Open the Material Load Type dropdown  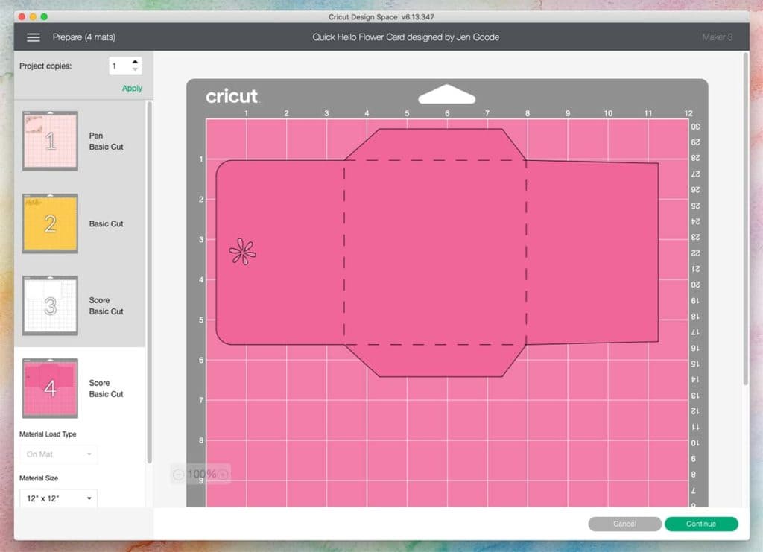pyautogui.click(x=58, y=453)
